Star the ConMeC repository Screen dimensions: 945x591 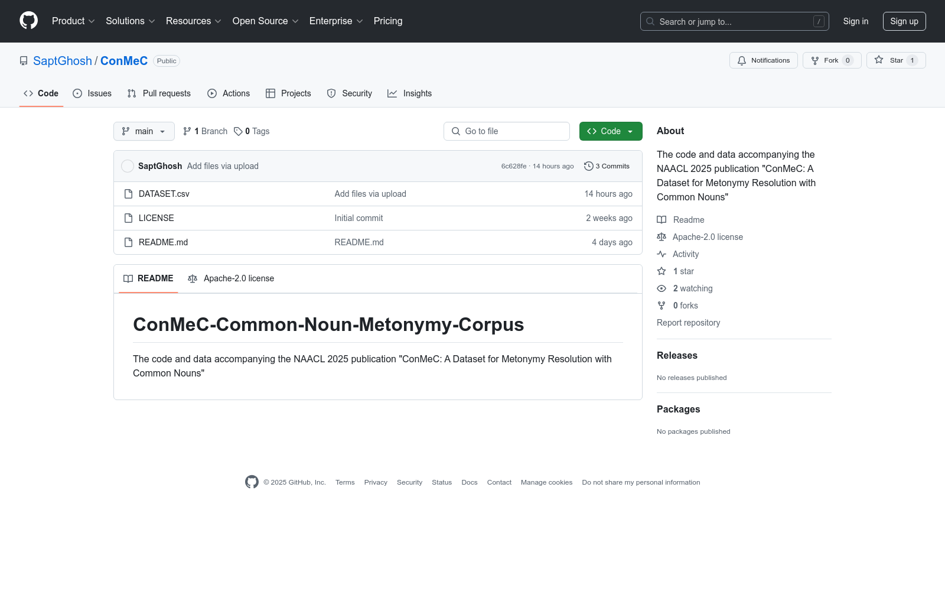(x=895, y=60)
